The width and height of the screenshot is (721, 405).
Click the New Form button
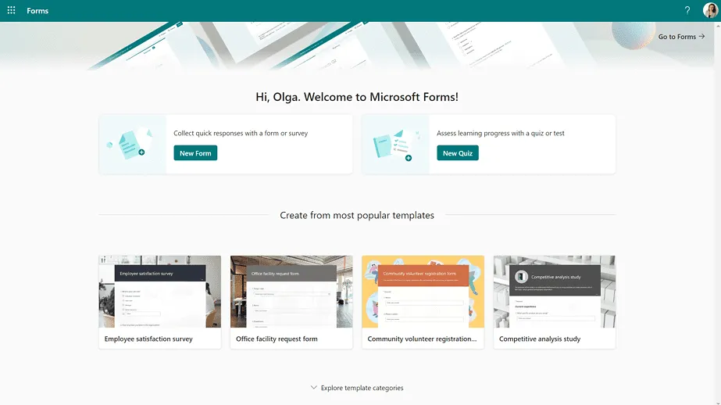tap(195, 152)
